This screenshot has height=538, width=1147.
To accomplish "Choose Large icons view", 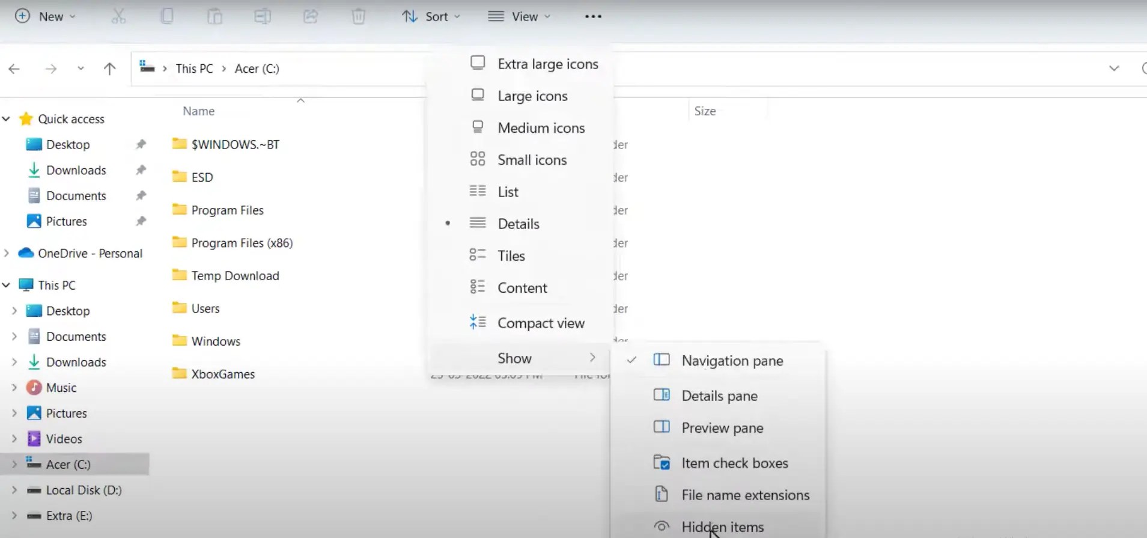I will pos(520,96).
